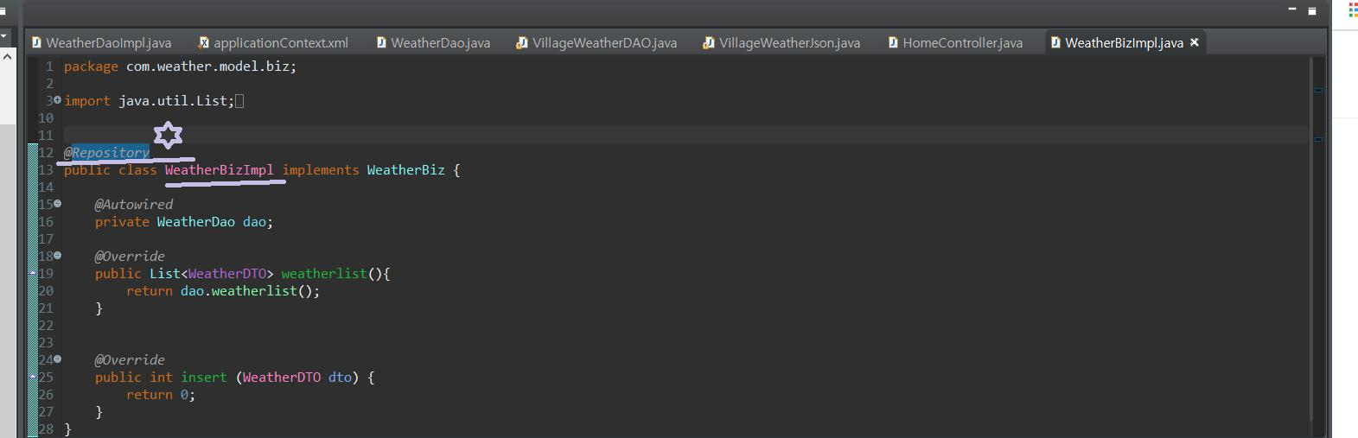Click the dto parameter name
The width and height of the screenshot is (1358, 438).
(x=340, y=378)
